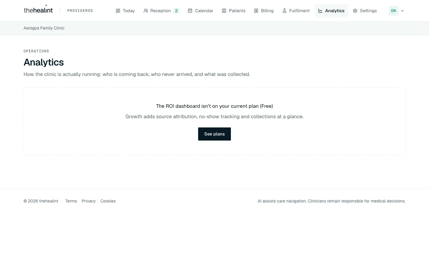Open the Reception tab
The image size is (429, 268).
tap(161, 11)
